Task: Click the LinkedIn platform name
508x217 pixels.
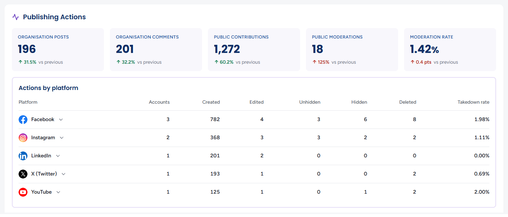Action: (41, 156)
